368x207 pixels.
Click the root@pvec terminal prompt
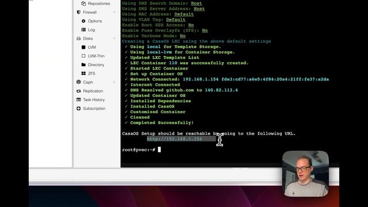[x=139, y=149]
